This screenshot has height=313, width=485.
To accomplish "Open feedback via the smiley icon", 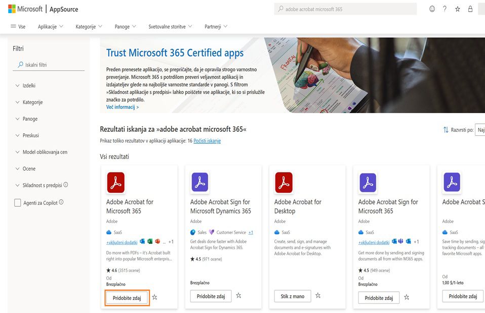I will (x=432, y=9).
